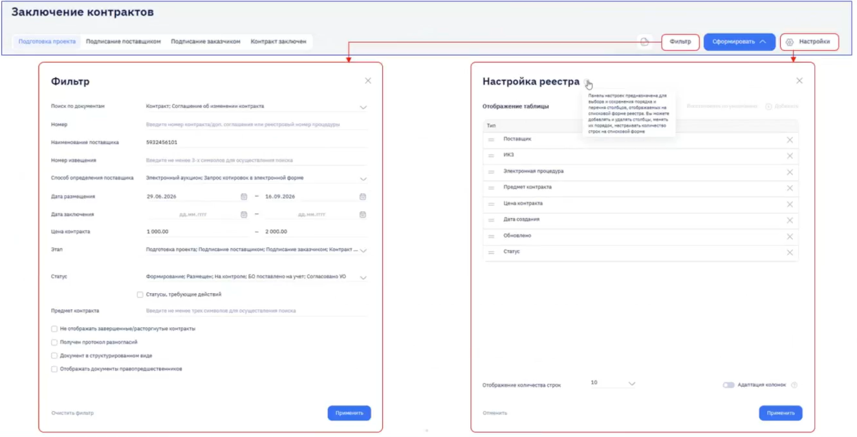The image size is (857, 437).
Task: Remove the Электронная процедура column row
Action: [x=790, y=172]
